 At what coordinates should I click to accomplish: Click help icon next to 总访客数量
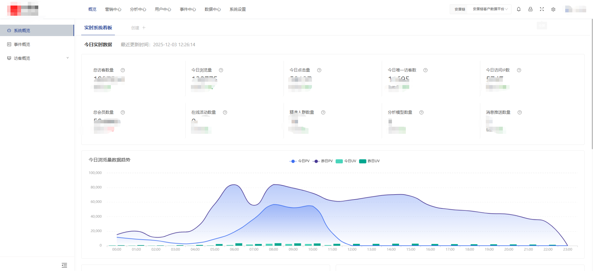tap(123, 70)
